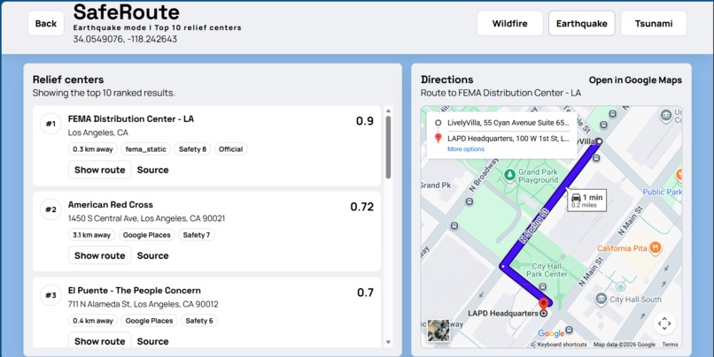Show route to El Puente - The People Concern
714x357 pixels.
pyautogui.click(x=100, y=340)
